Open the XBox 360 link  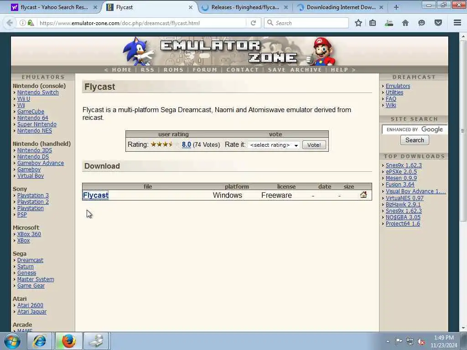pyautogui.click(x=29, y=234)
